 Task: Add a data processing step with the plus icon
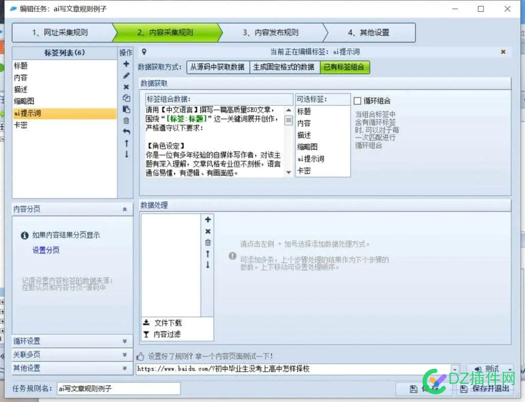208,219
